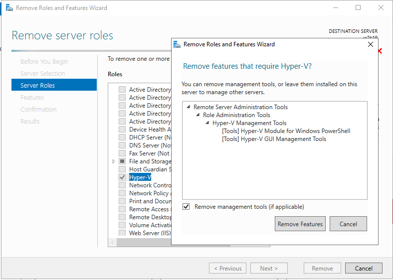393x280 pixels.
Task: Toggle the Hyper-V role checkbox
Action: click(122, 177)
